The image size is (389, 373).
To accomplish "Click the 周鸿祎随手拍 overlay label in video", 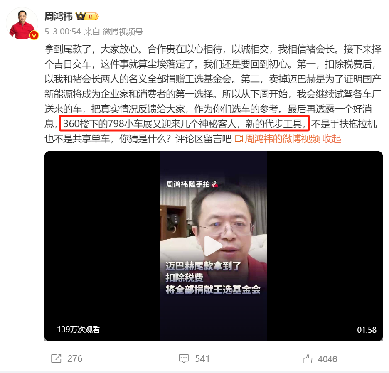I will (x=192, y=184).
